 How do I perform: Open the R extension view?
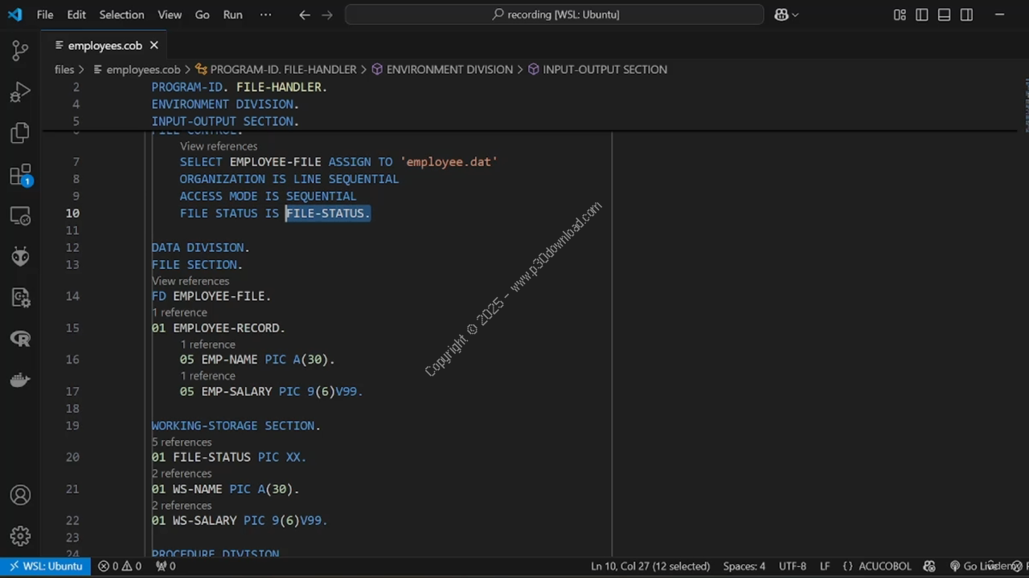20,339
